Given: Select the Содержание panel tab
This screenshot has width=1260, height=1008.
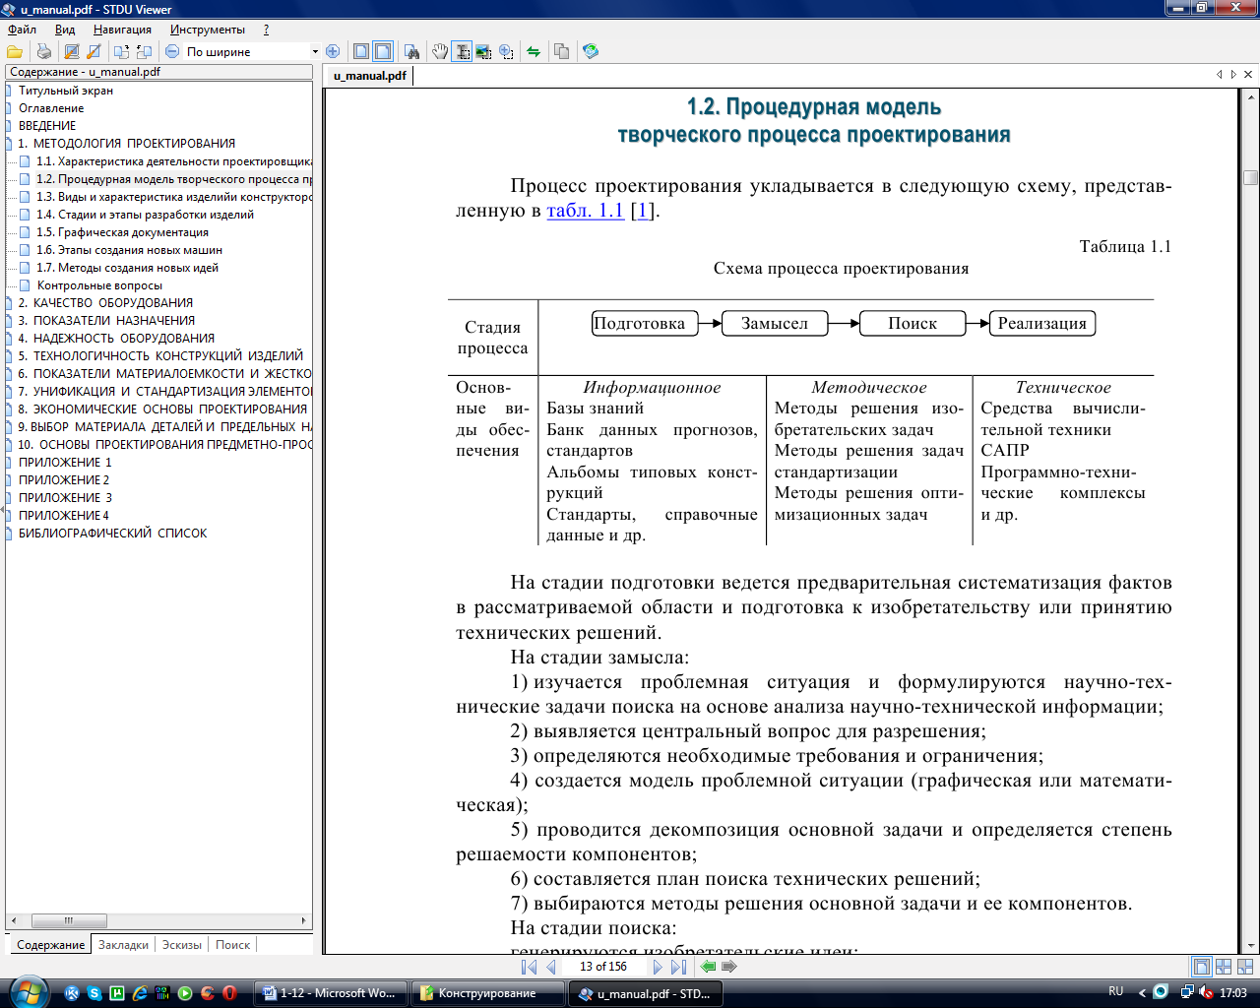Looking at the screenshot, I should pyautogui.click(x=50, y=945).
